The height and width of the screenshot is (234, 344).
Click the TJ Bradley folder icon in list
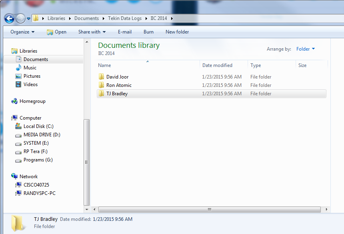(x=101, y=93)
